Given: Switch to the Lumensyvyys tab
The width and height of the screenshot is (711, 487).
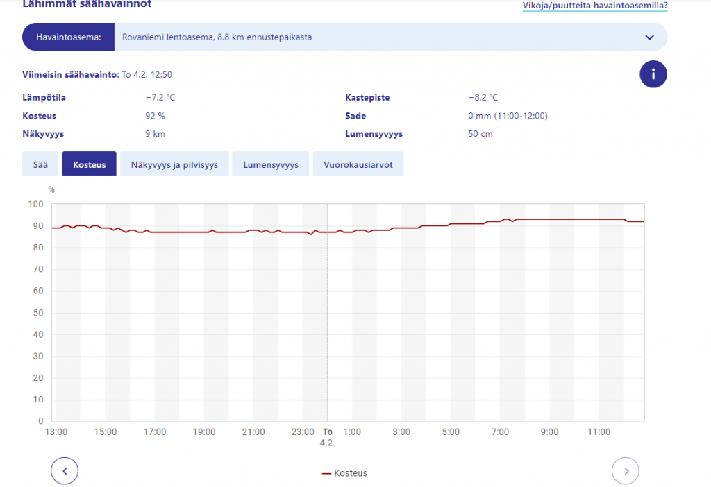Looking at the screenshot, I should point(270,165).
